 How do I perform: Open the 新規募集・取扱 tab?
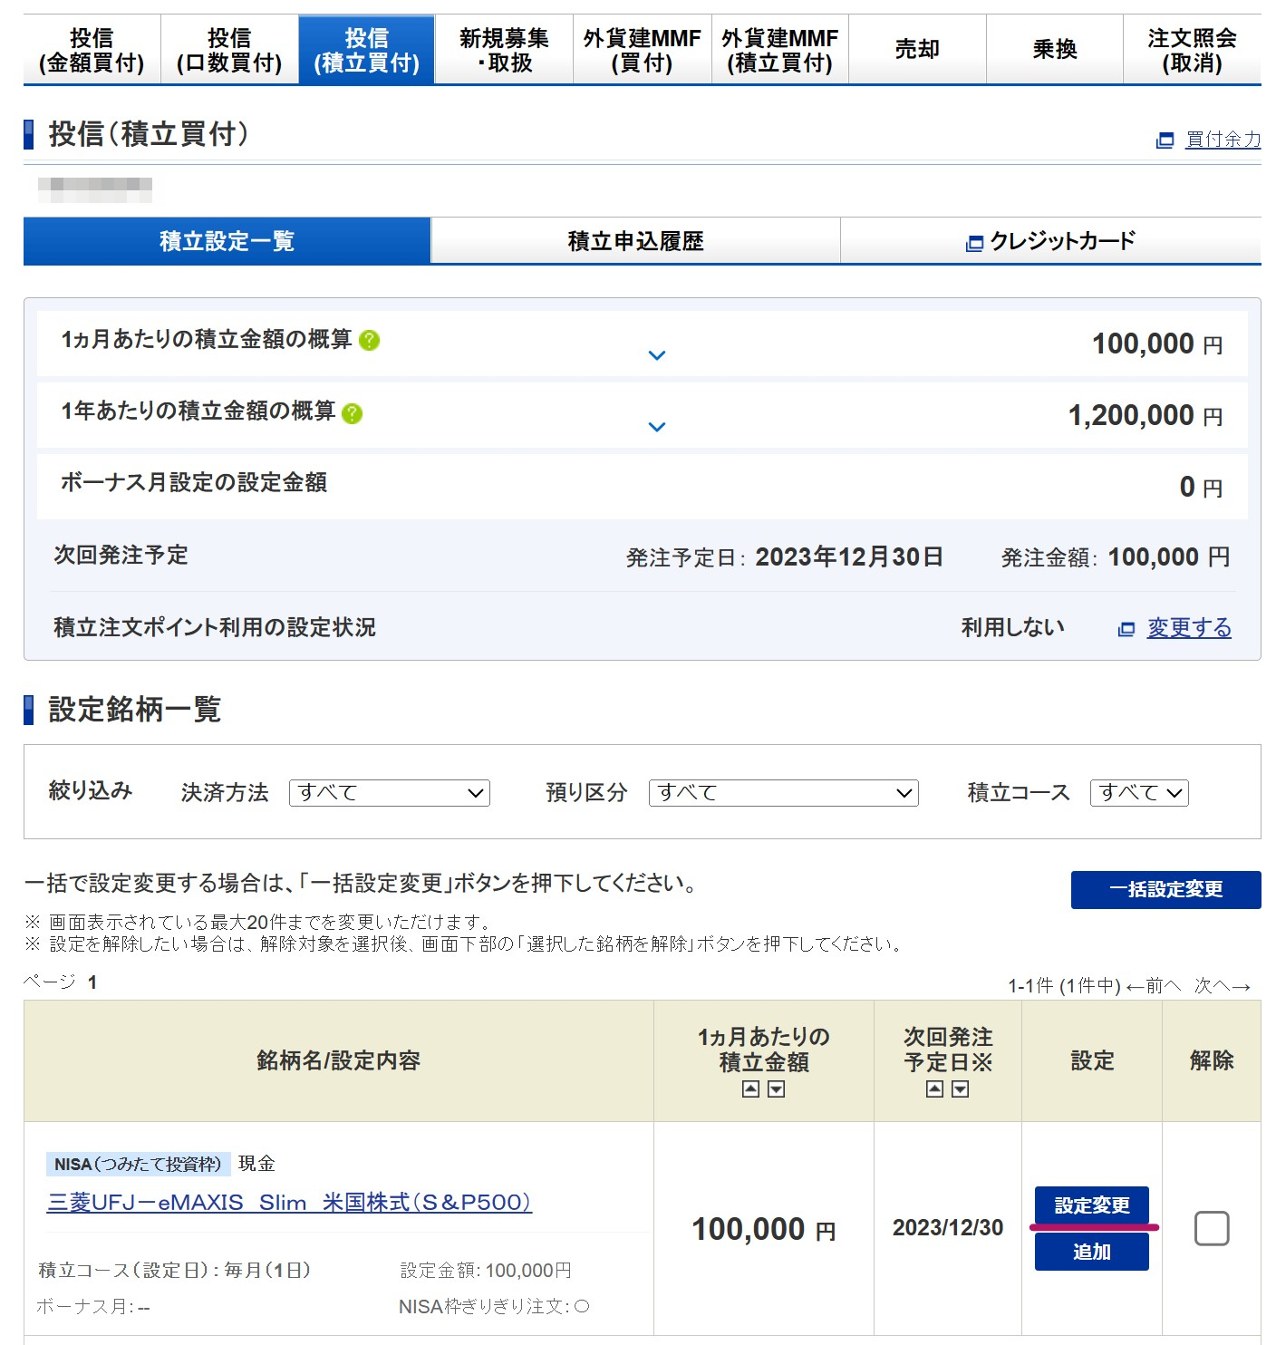504,50
